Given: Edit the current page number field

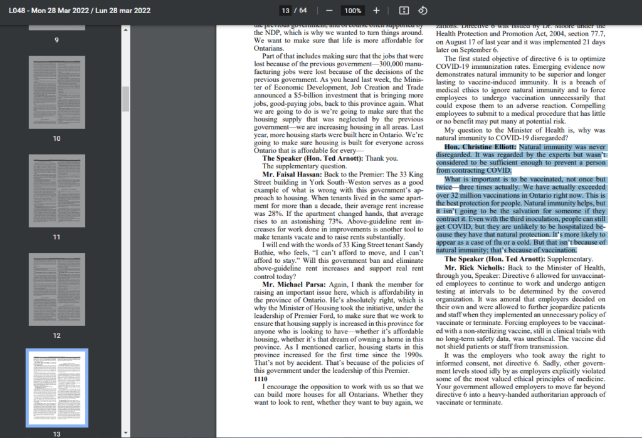Looking at the screenshot, I should point(285,11).
